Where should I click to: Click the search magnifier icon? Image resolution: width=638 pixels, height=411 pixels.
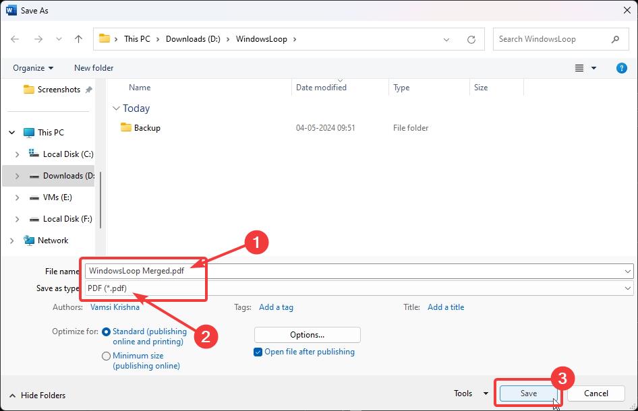615,38
